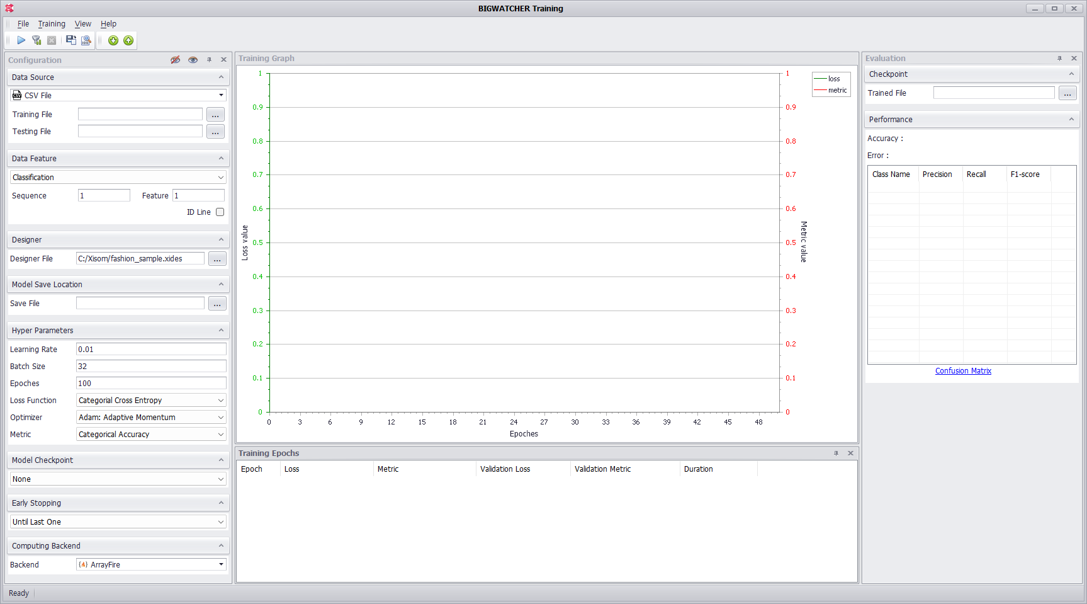Pin the Evaluation panel
The width and height of the screenshot is (1087, 604).
pos(1059,59)
